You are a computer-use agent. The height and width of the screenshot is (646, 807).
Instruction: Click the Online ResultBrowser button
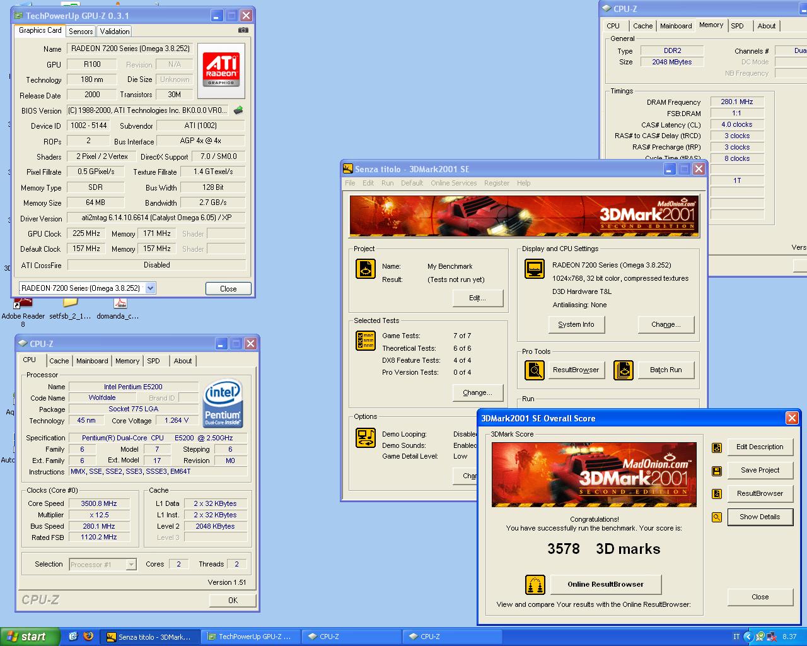click(606, 584)
